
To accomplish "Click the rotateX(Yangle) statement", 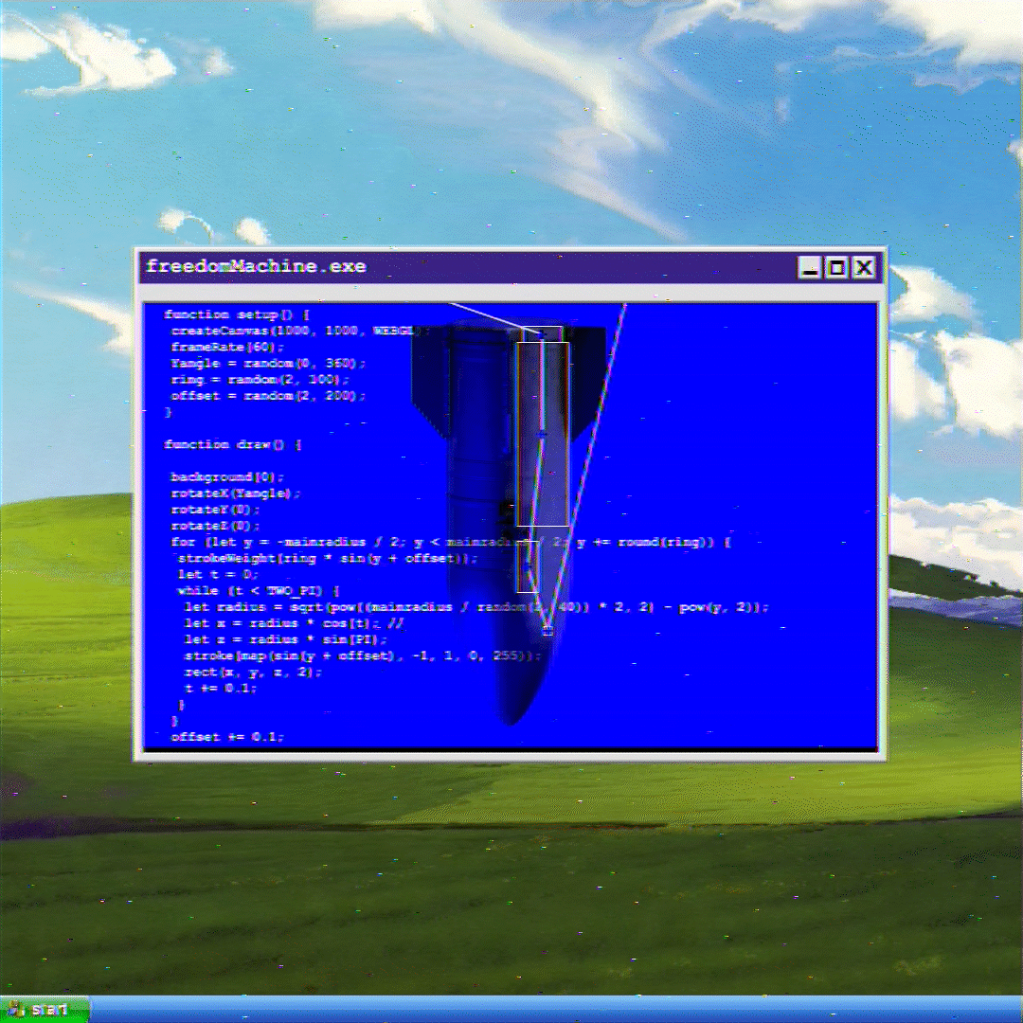I will (x=235, y=494).
